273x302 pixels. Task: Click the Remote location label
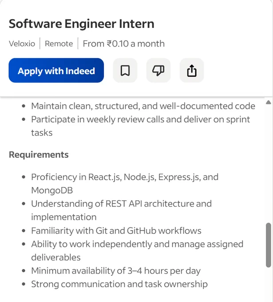tap(59, 44)
